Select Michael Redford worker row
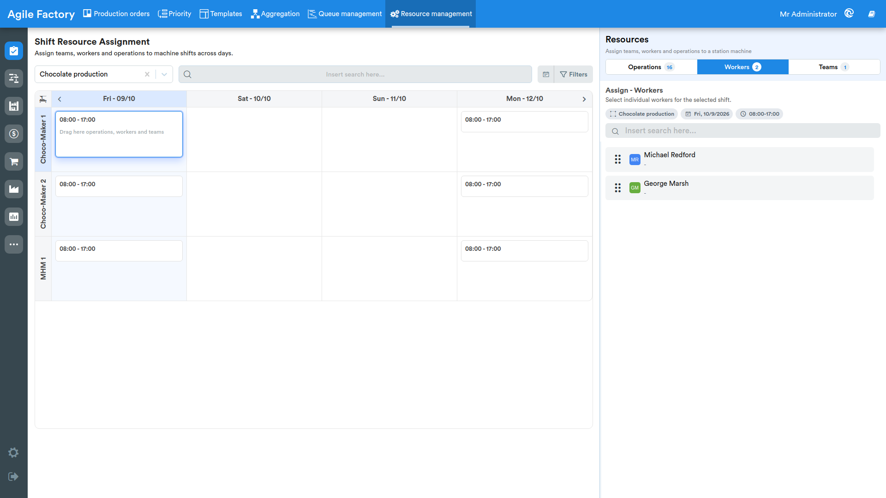Screen dimensions: 886x498 point(740,160)
